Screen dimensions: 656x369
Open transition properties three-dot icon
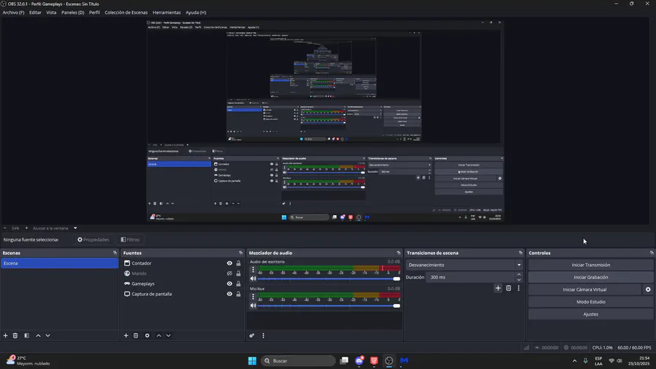click(x=518, y=288)
